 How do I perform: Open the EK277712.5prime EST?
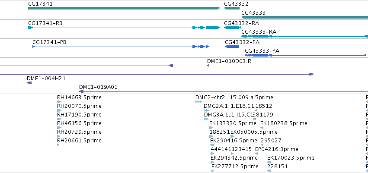pyautogui.click(x=213, y=171)
